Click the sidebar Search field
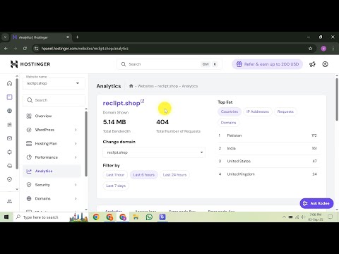Screen dimensions: 339x254 54,100
